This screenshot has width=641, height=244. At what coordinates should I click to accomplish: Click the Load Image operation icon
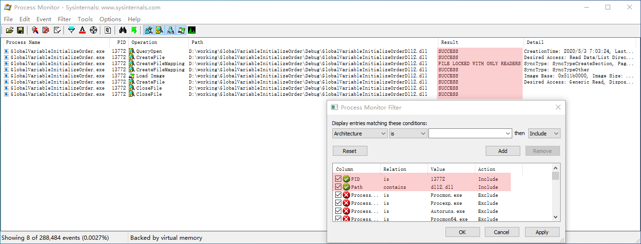pyautogui.click(x=132, y=76)
